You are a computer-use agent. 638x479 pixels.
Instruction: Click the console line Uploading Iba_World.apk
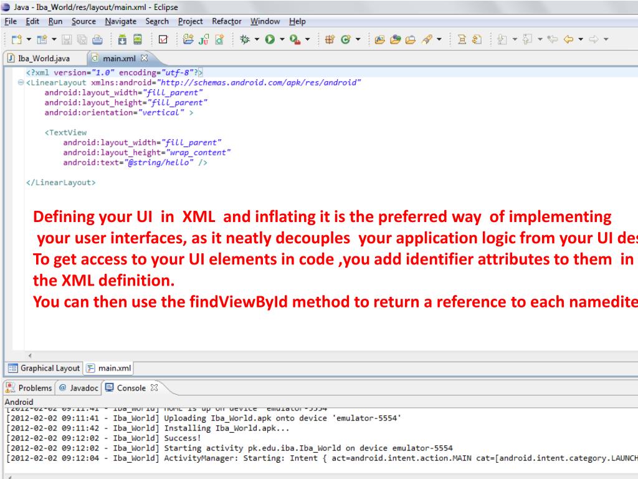[x=204, y=418]
